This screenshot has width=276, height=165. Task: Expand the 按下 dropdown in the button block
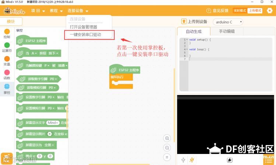pyautogui.click(x=53, y=53)
